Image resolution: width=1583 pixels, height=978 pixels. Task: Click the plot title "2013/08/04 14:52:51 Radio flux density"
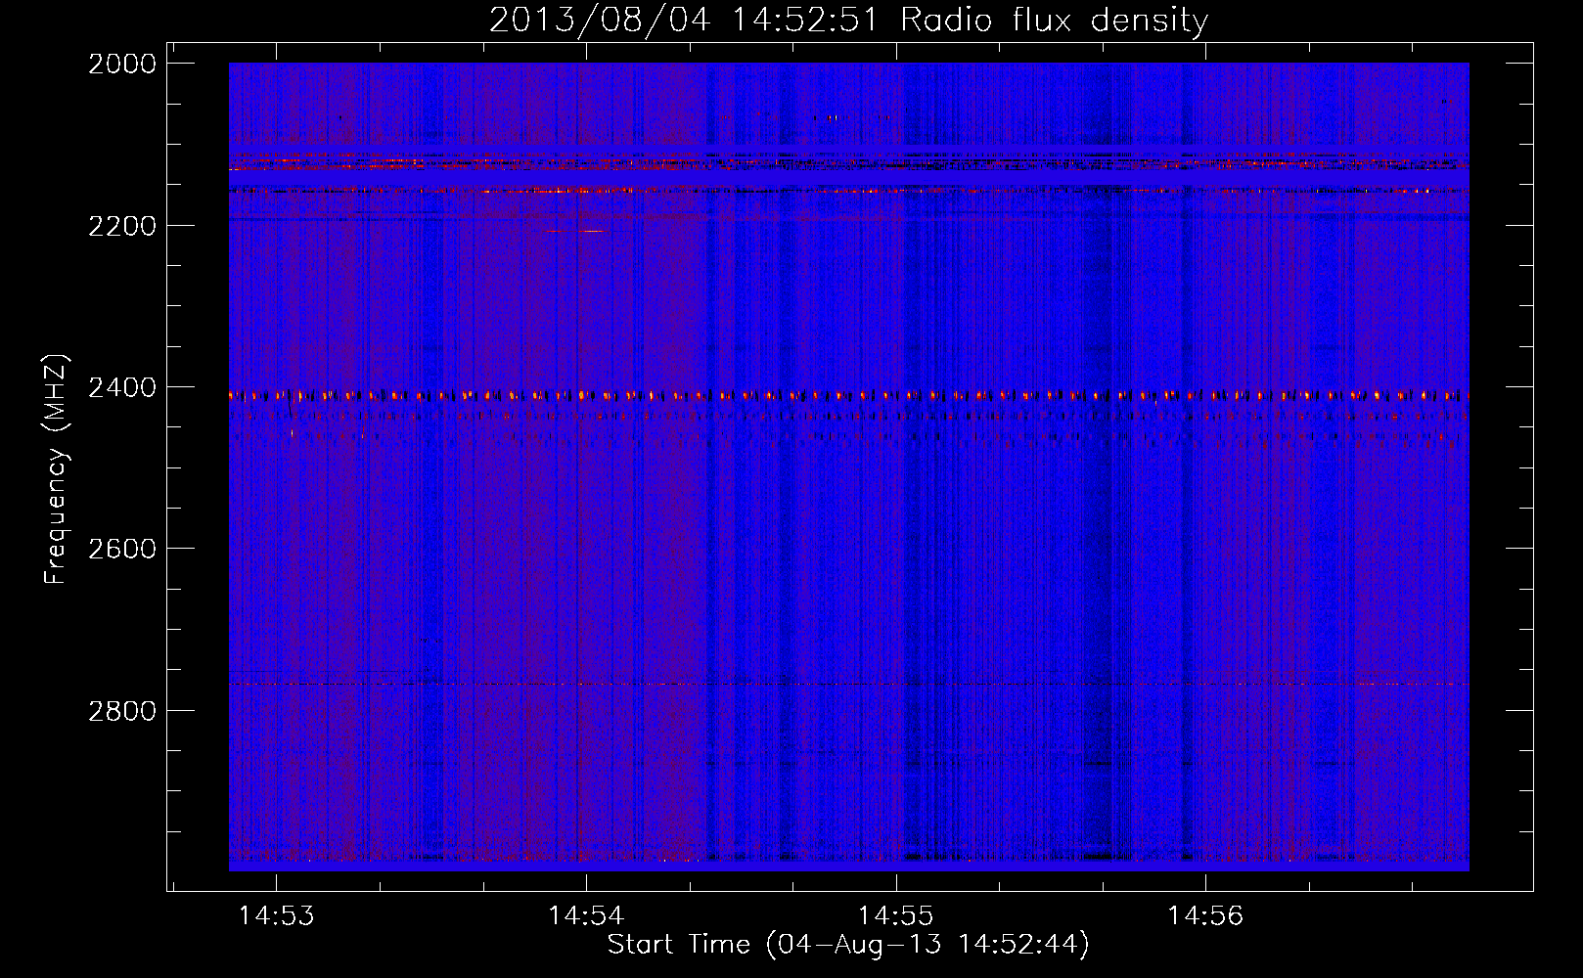pos(848,20)
